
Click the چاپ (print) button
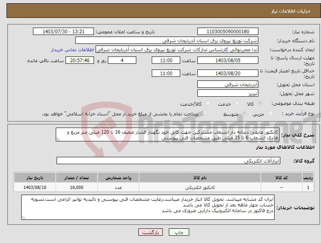(179, 232)
